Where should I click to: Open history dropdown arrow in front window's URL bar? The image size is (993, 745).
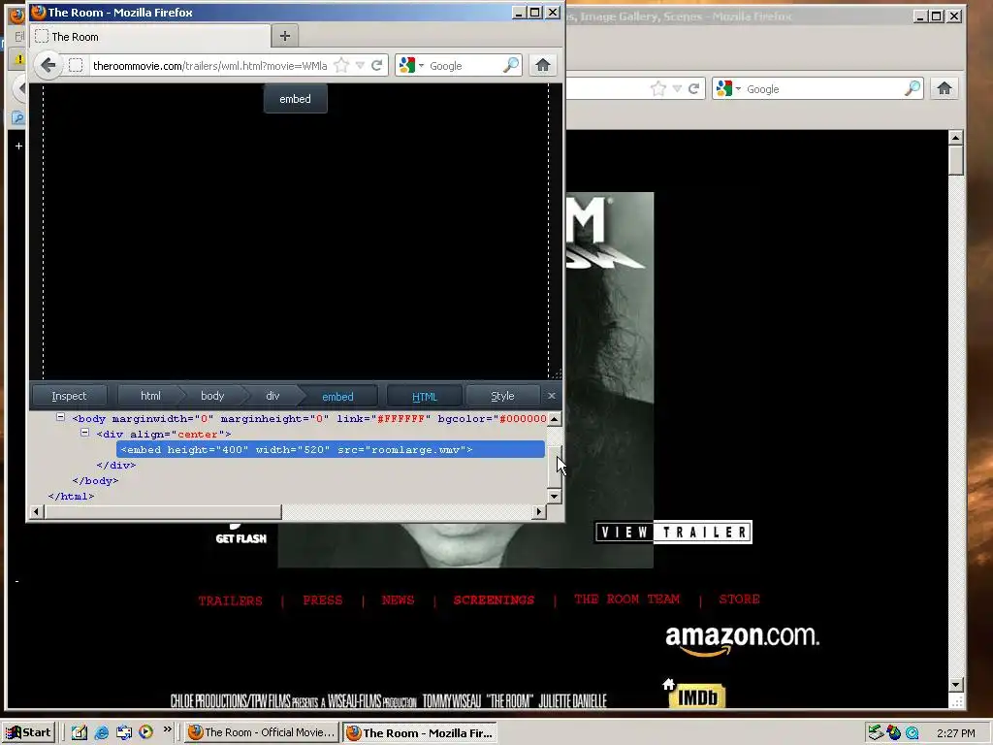coord(360,65)
